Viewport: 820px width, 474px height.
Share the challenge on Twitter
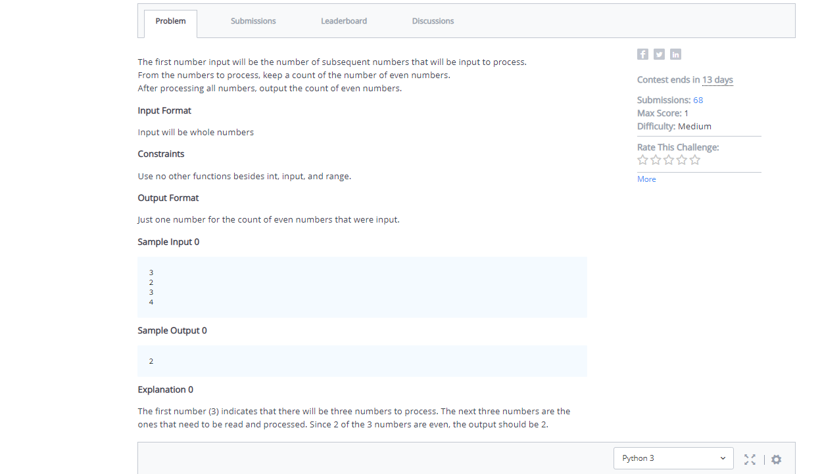[x=659, y=54]
